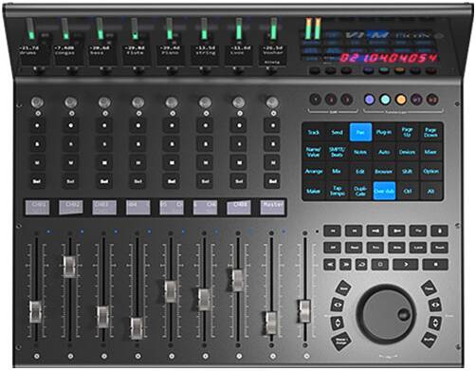
Task: Tap the Page Up touchscreen button
Action: point(407,132)
